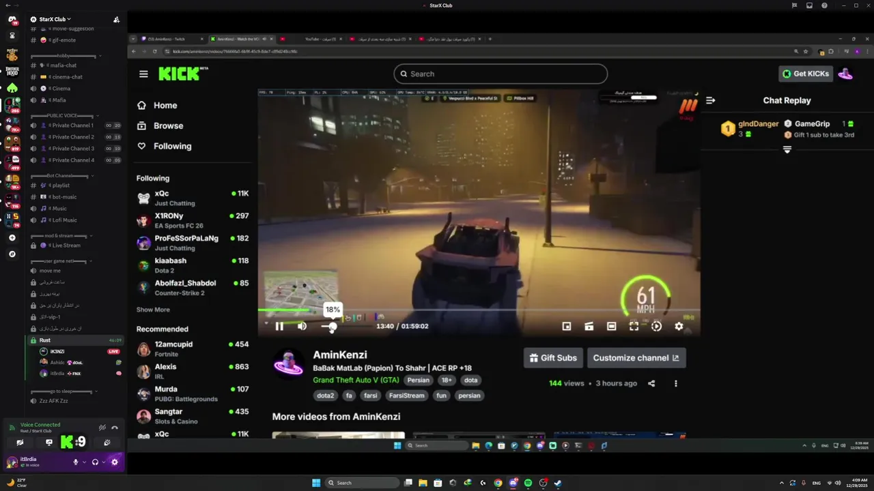
Task: Click the FarsiStream tag
Action: click(406, 396)
